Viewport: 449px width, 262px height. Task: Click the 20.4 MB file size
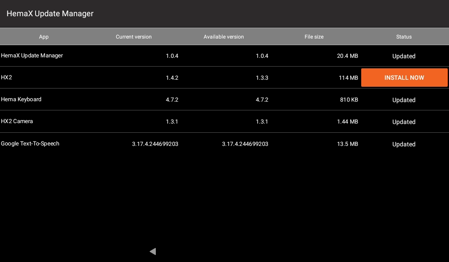click(x=348, y=56)
